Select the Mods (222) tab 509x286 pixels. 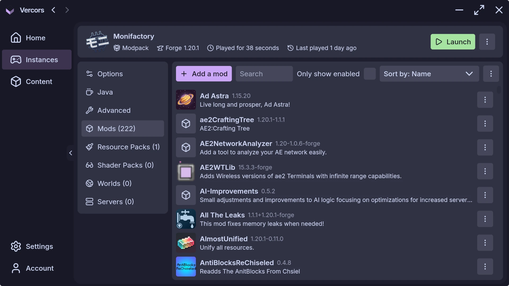(x=123, y=128)
